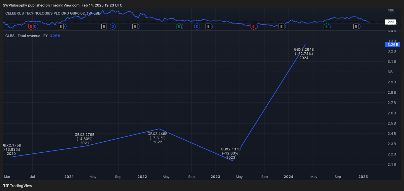Viewport: 404px width, 191px height.
Task: Click the 223 current price label
Action: point(391,22)
